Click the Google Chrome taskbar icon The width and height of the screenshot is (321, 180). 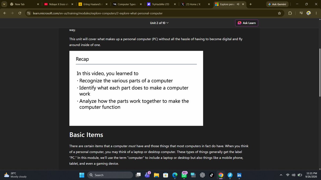221,175
